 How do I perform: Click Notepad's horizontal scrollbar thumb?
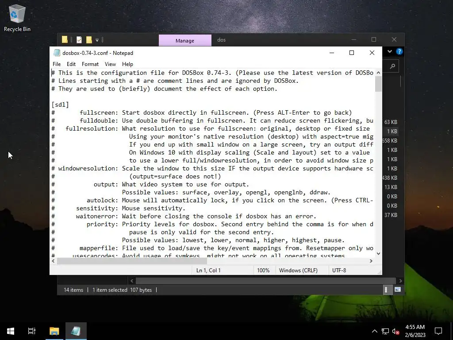click(132, 261)
